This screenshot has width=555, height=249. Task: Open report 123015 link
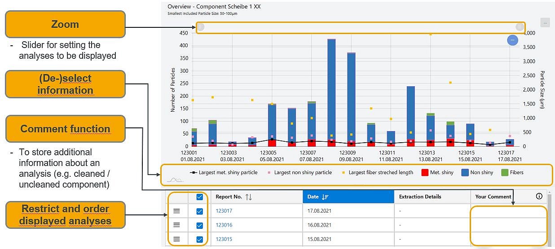224,239
